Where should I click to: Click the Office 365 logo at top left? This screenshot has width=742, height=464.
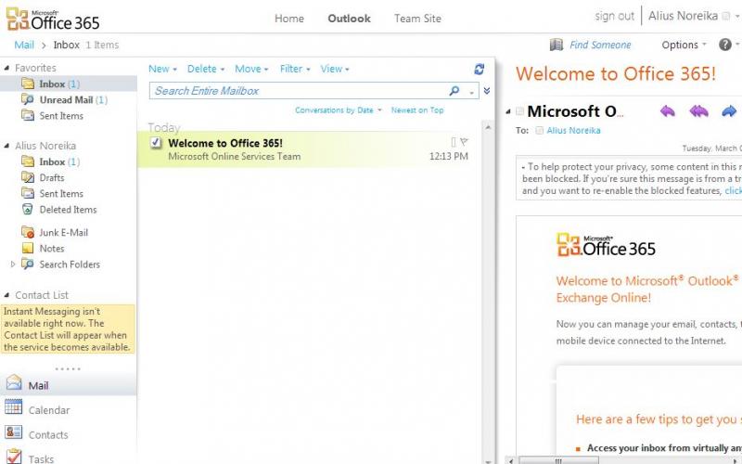click(x=53, y=19)
